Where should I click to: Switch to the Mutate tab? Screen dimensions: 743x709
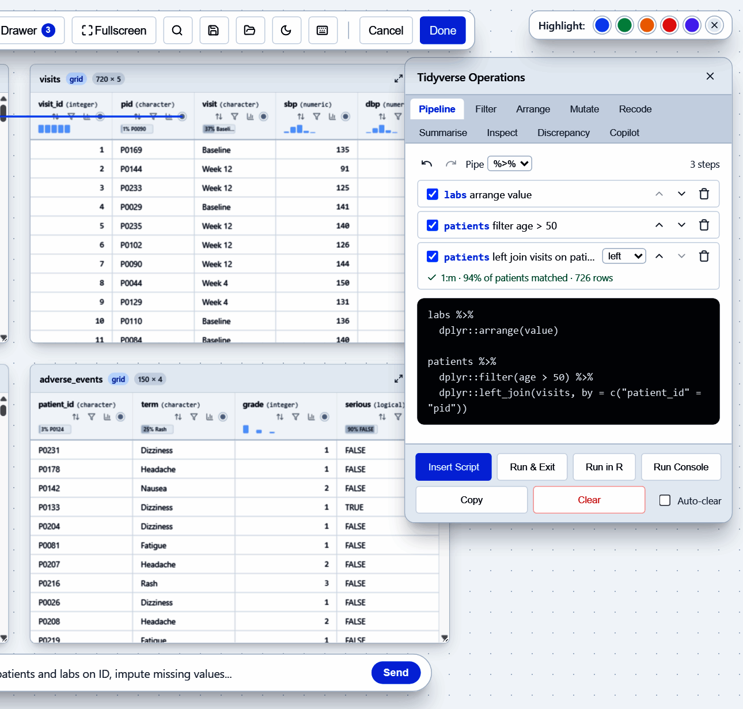585,109
